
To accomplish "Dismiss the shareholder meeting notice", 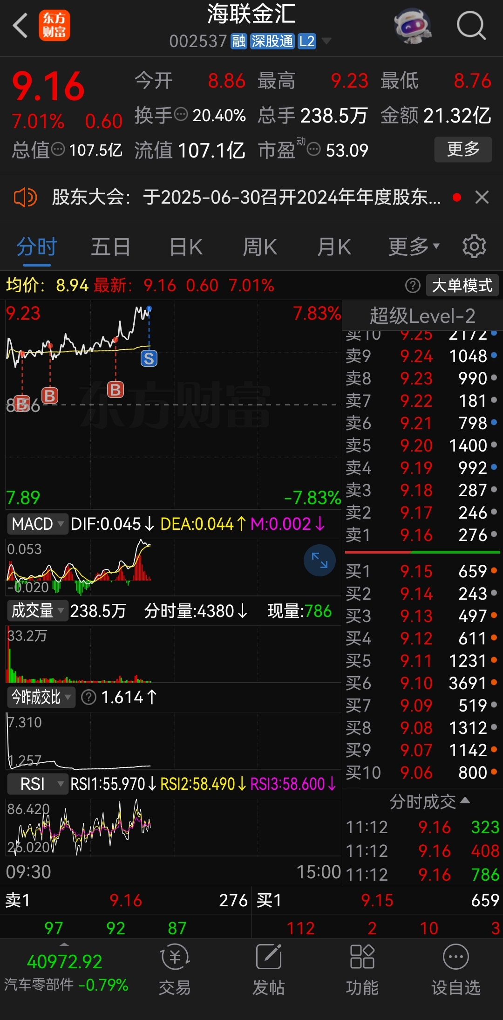I will point(482,198).
